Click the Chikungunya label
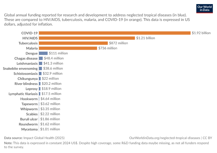Viewport: 217px width, 153px height. (x=28, y=79)
